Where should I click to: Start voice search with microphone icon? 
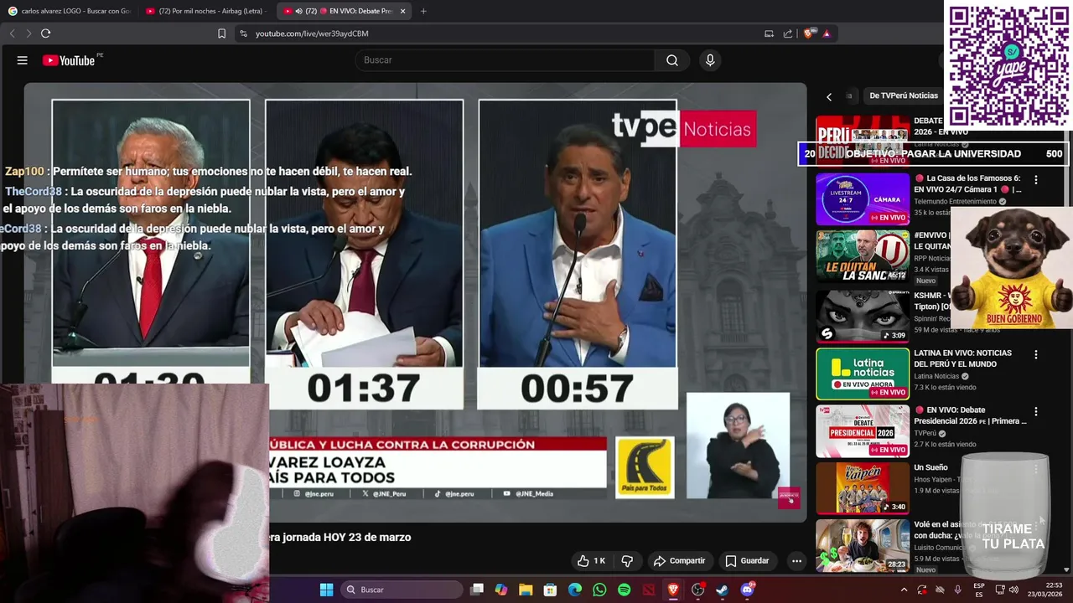[710, 60]
